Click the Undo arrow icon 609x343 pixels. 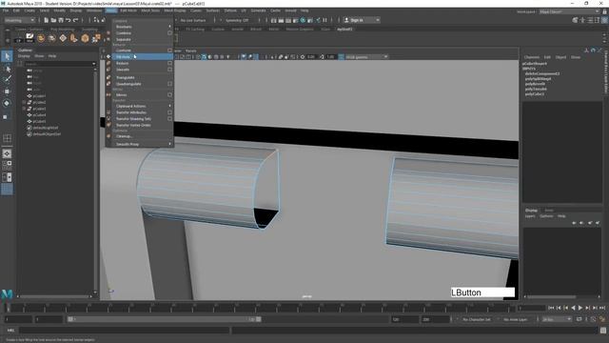pyautogui.click(x=69, y=20)
